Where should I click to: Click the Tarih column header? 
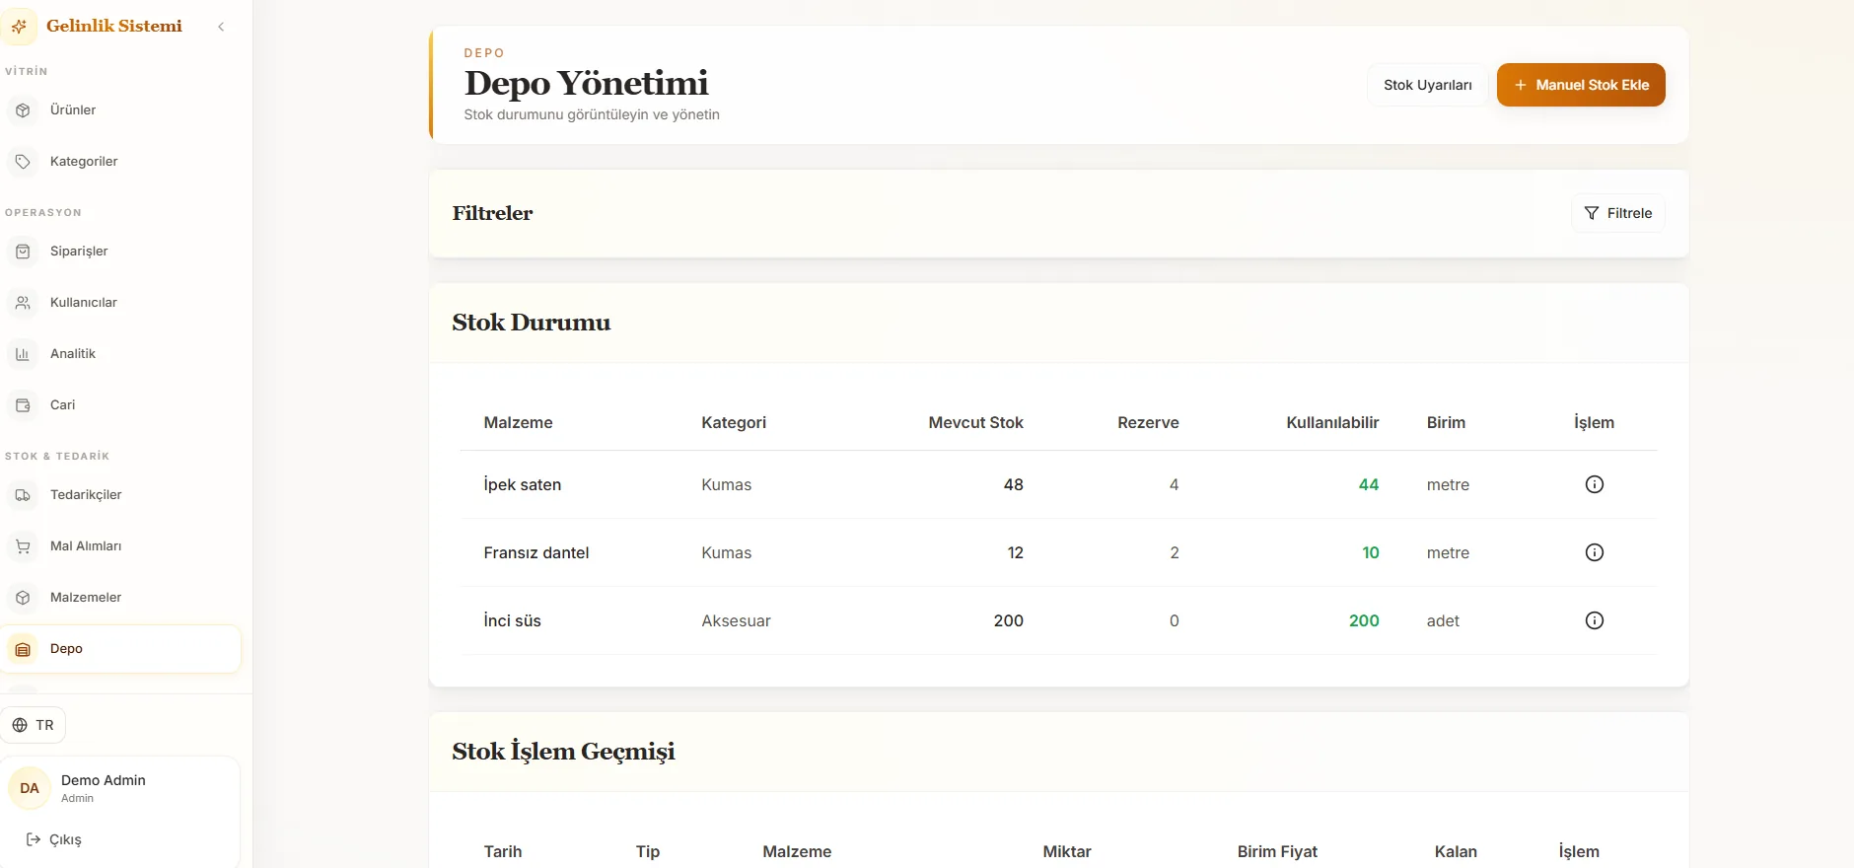pyautogui.click(x=502, y=851)
